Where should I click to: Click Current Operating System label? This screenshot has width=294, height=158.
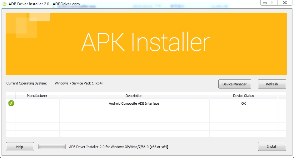(27, 83)
